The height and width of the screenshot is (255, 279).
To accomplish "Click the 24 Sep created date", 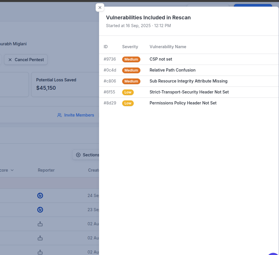I will tap(93, 196).
